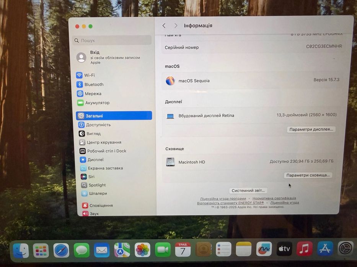This screenshot has width=357, height=267.
Task: Open Maps app in the Dock
Action: [x=122, y=250]
